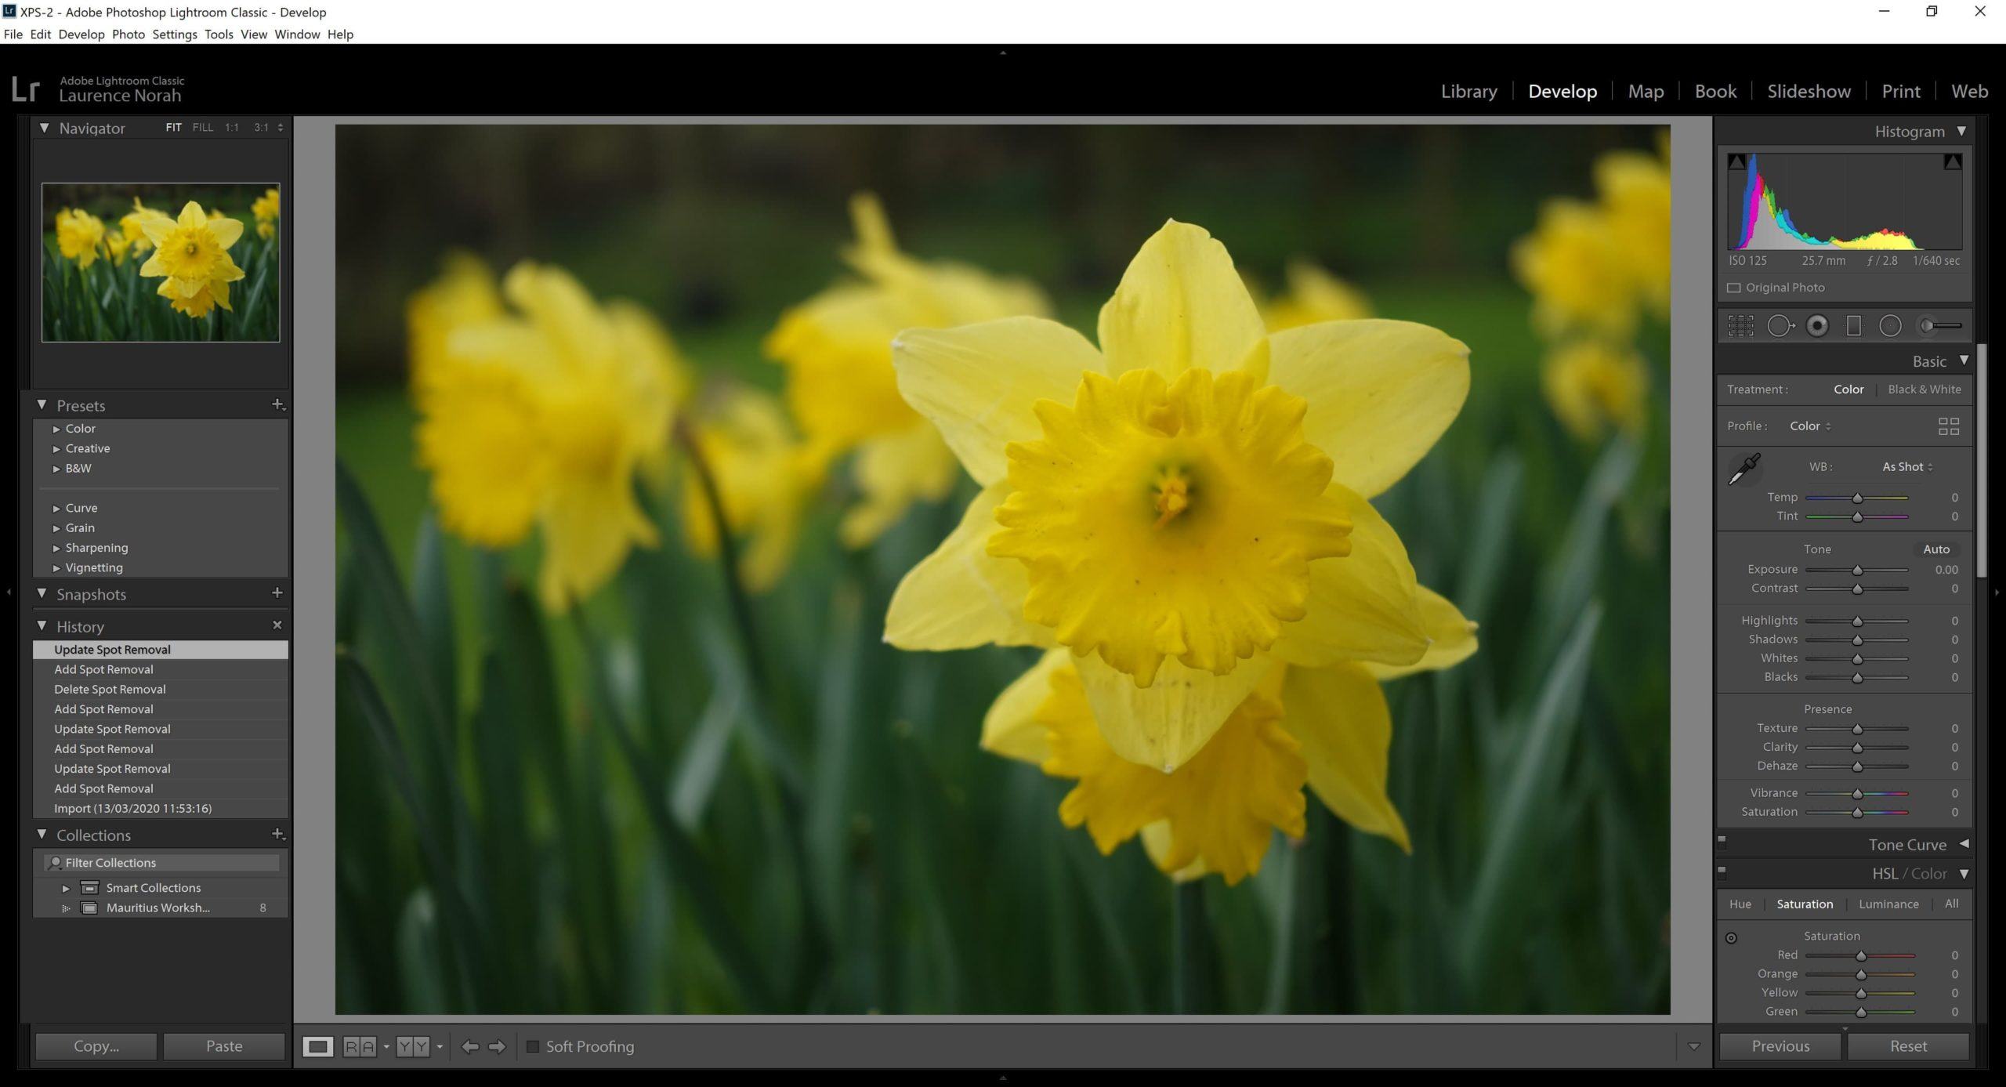Image resolution: width=2006 pixels, height=1087 pixels.
Task: Expand the Snapshots panel
Action: (43, 594)
